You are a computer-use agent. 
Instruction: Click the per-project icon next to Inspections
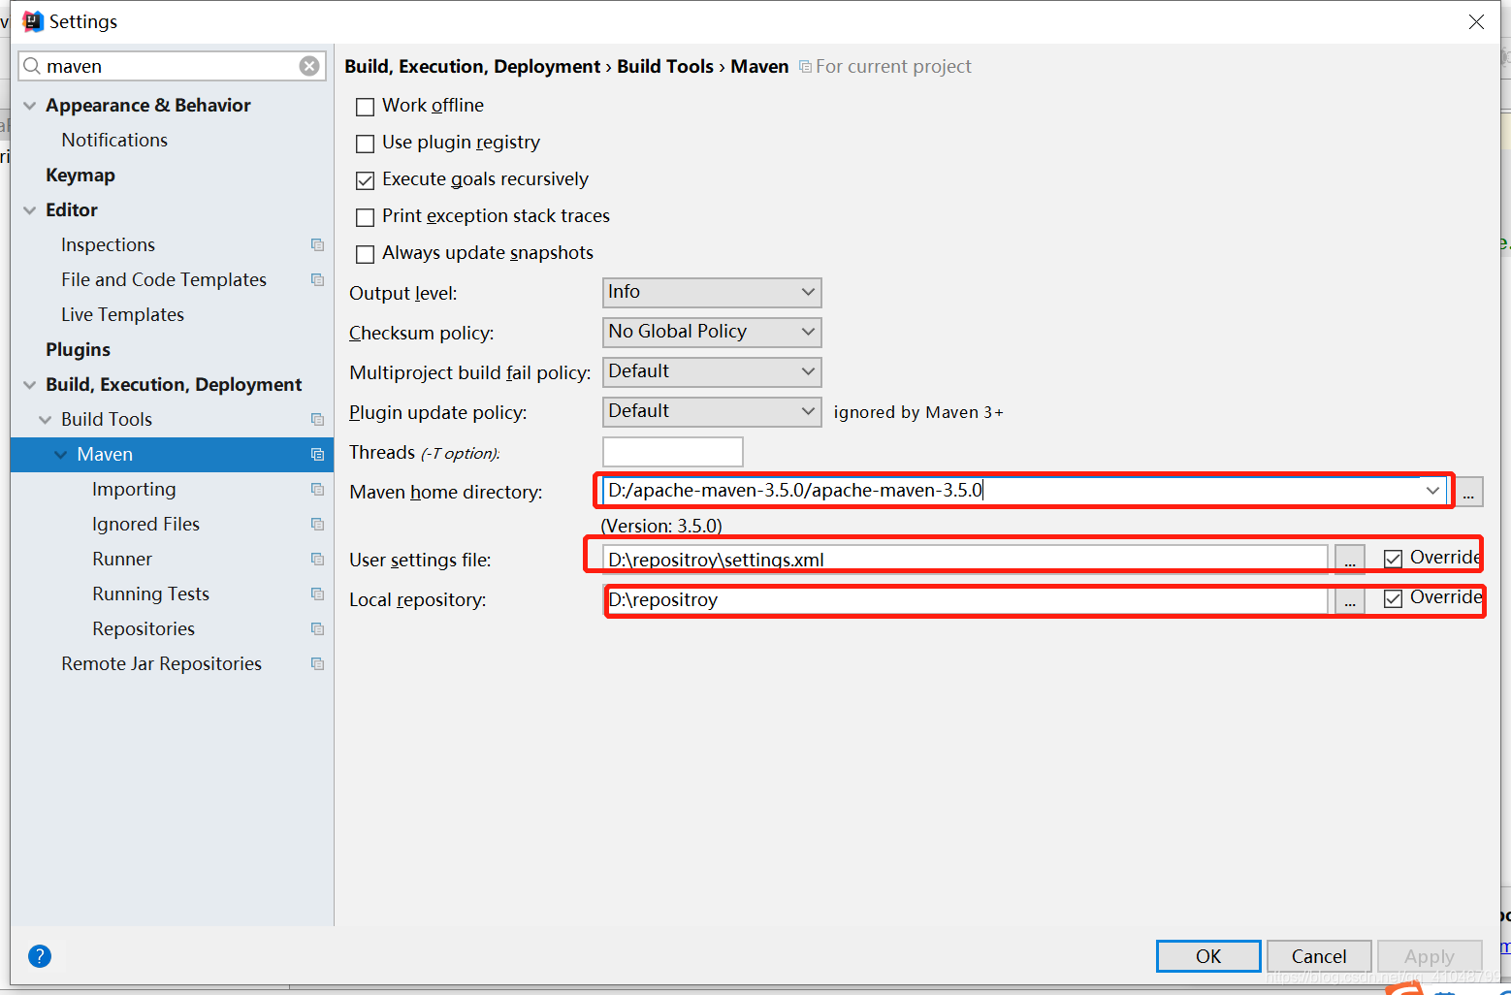(317, 244)
